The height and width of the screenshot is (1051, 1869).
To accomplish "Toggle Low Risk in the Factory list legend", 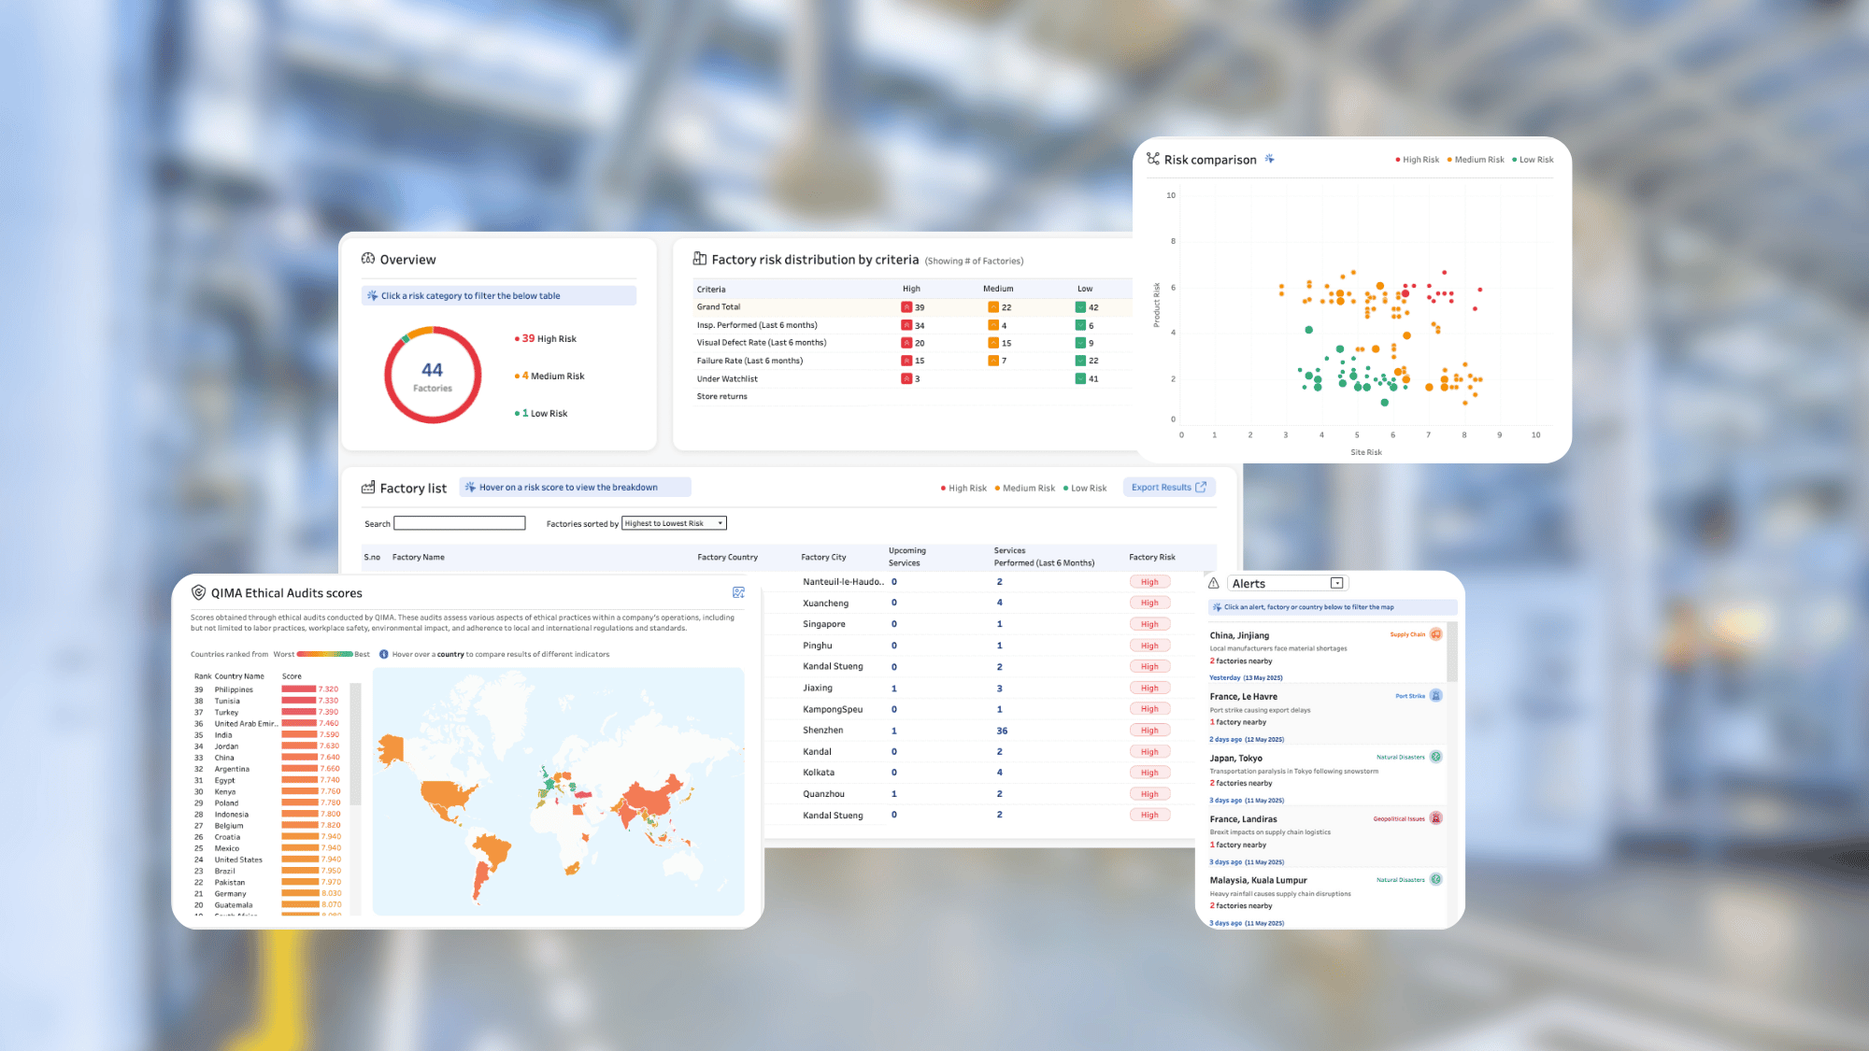I will (x=1086, y=487).
